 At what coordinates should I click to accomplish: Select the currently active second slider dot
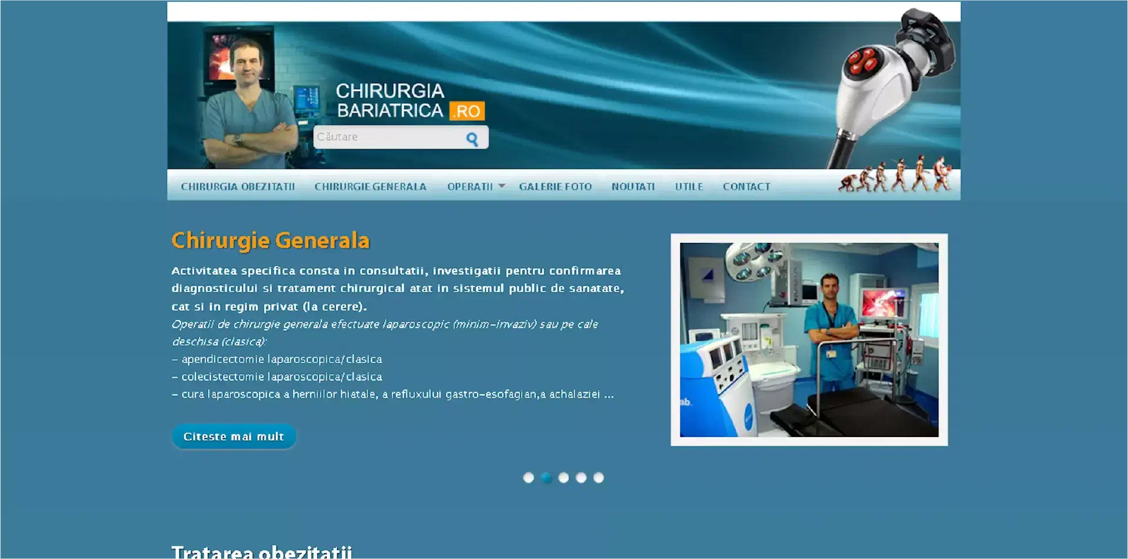[x=546, y=477]
